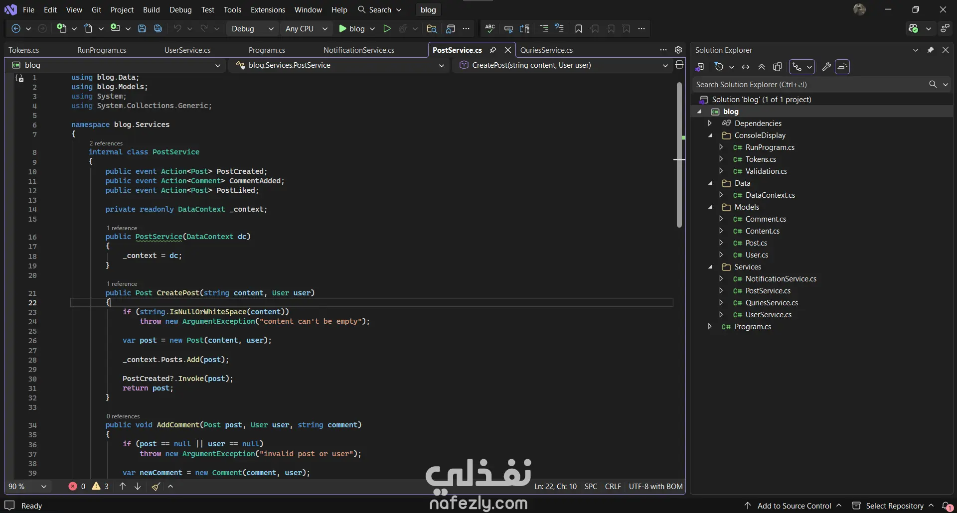Expand the Dependencies node
The width and height of the screenshot is (957, 513).
click(710, 124)
